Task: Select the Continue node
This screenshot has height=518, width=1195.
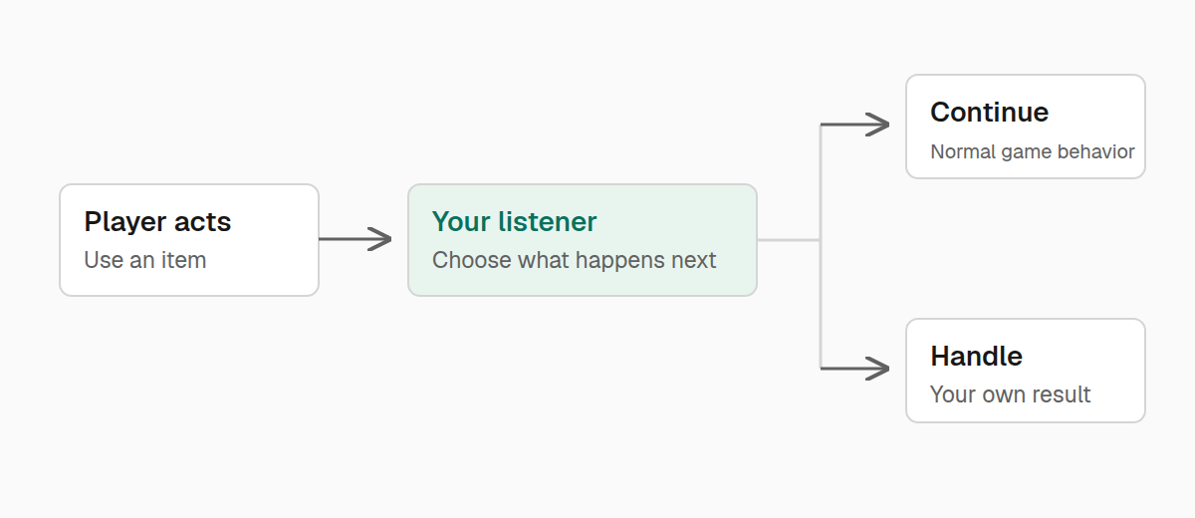Action: 1026,127
